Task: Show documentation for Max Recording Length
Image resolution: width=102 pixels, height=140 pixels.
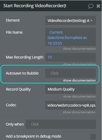Action: (x=80, y=64)
